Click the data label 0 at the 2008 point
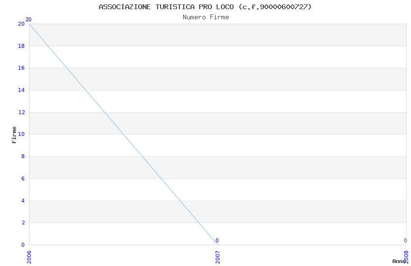The height and width of the screenshot is (266, 411). coord(406,240)
